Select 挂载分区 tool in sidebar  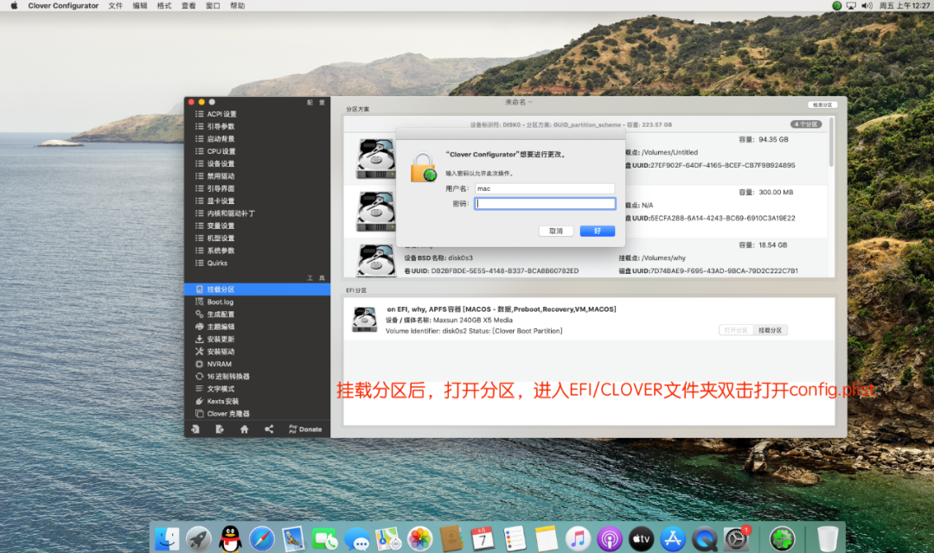(x=257, y=289)
